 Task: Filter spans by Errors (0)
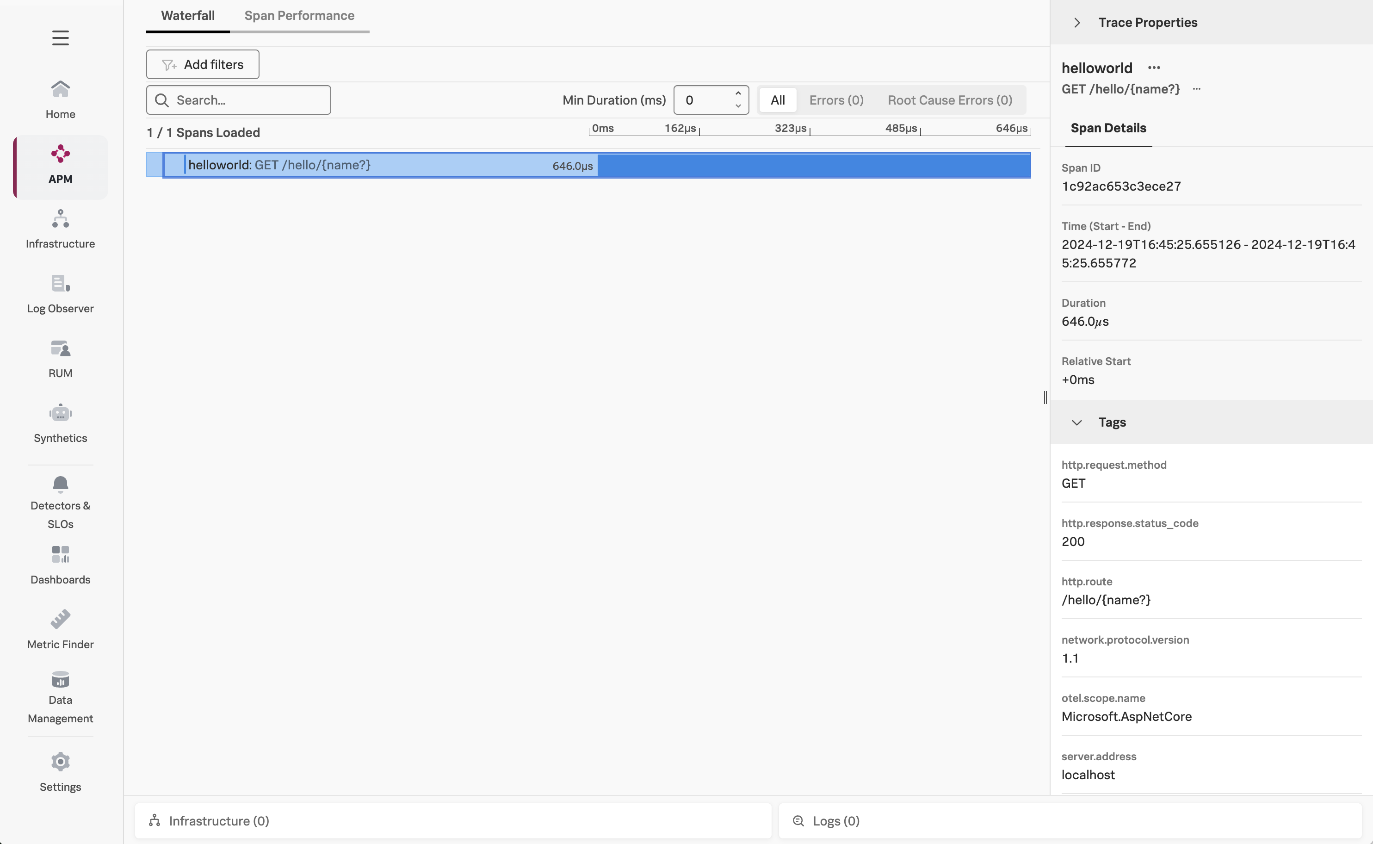pos(836,100)
